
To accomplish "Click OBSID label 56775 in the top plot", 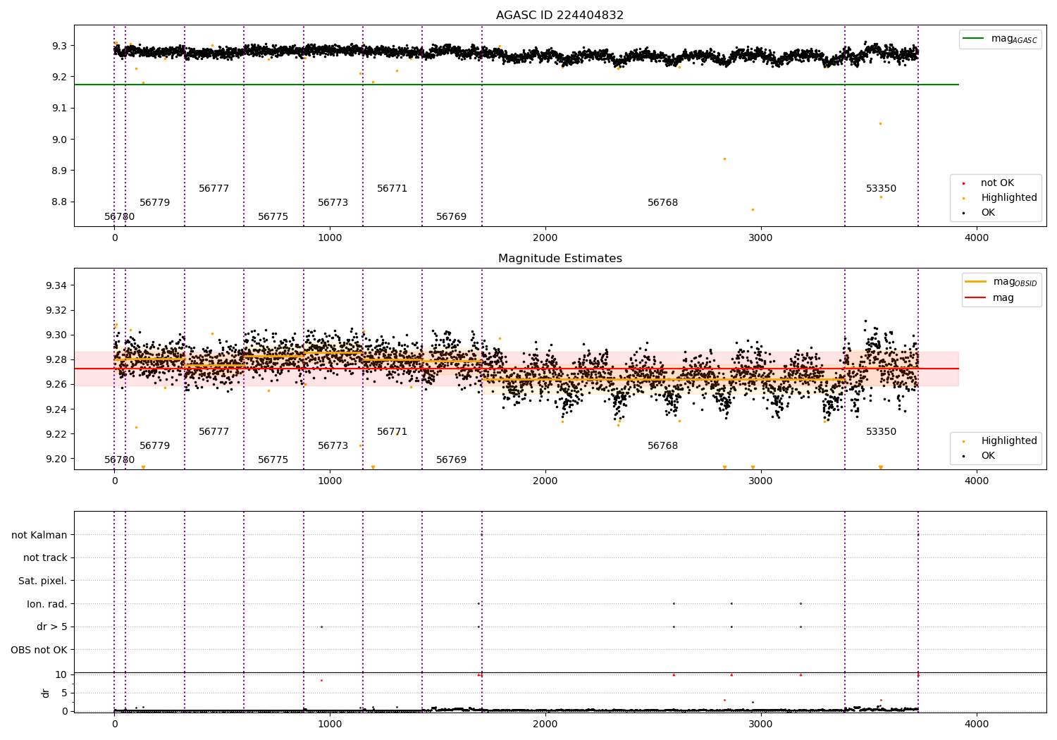I will (273, 216).
